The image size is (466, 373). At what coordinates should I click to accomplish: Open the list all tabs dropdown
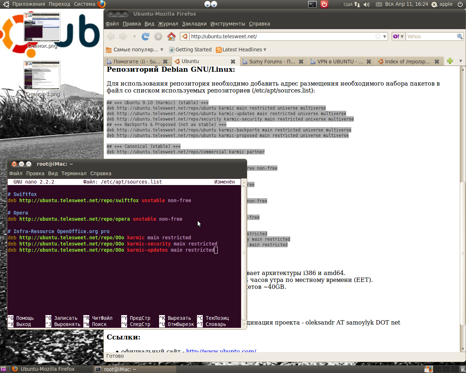coord(461,61)
